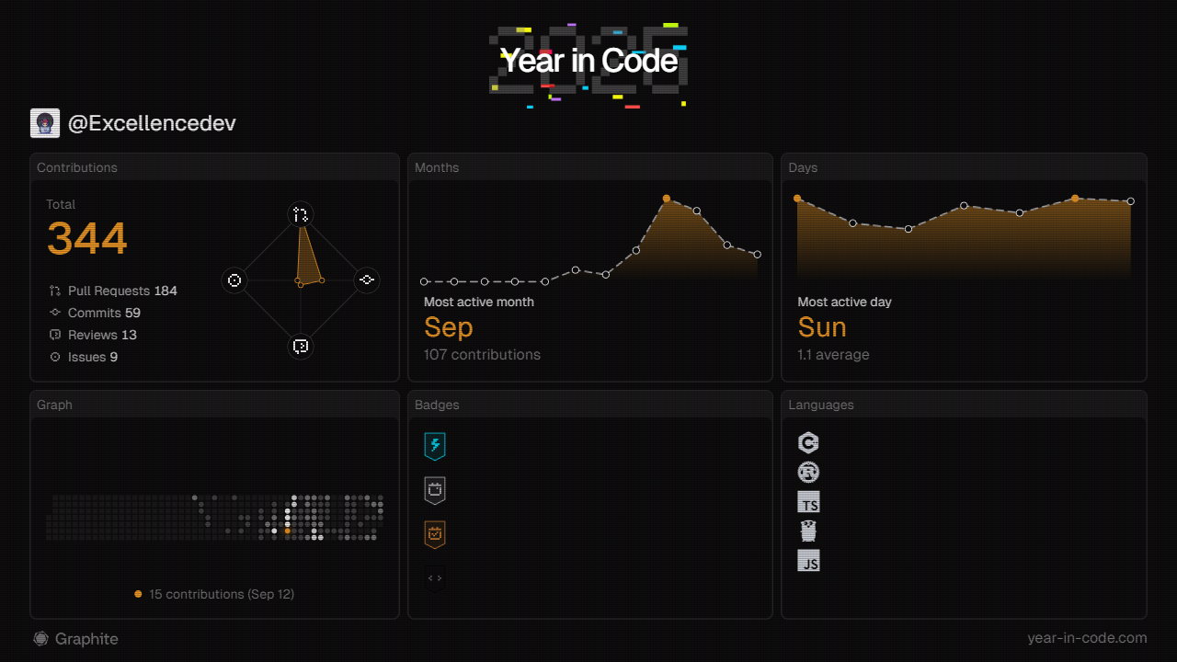The height and width of the screenshot is (662, 1177).
Task: Click the Excellencedev profile avatar
Action: tap(45, 123)
